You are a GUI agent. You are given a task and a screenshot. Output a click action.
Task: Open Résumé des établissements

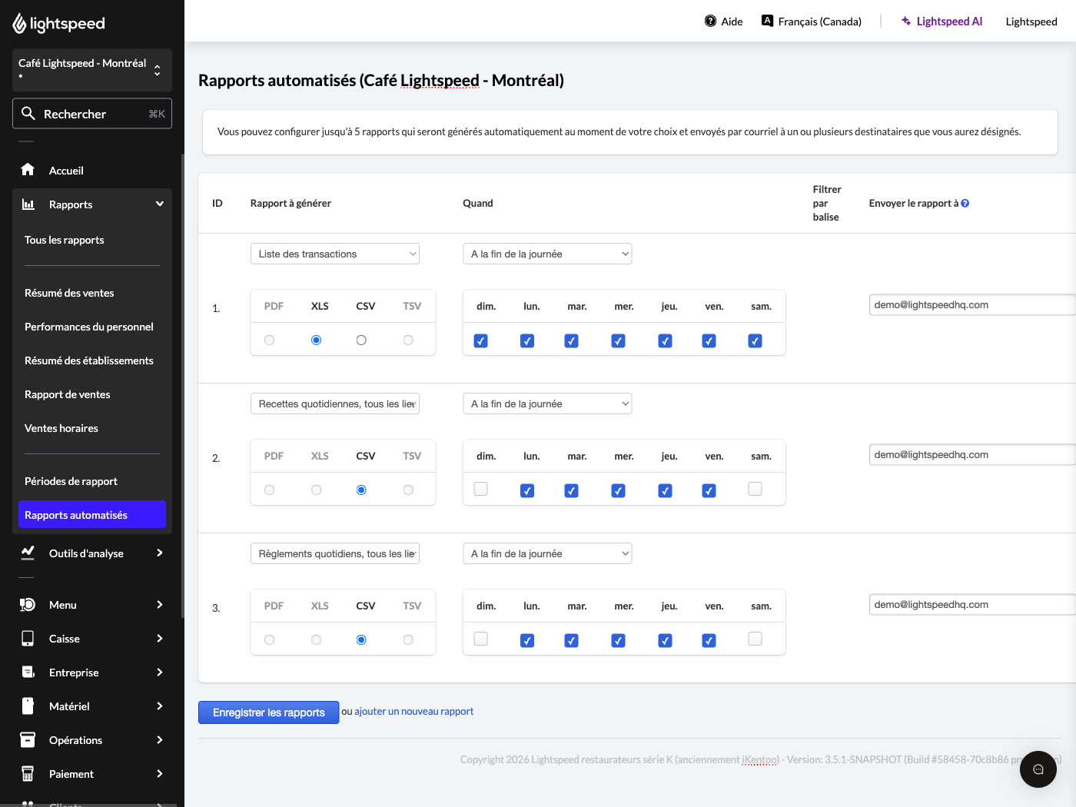(x=89, y=360)
